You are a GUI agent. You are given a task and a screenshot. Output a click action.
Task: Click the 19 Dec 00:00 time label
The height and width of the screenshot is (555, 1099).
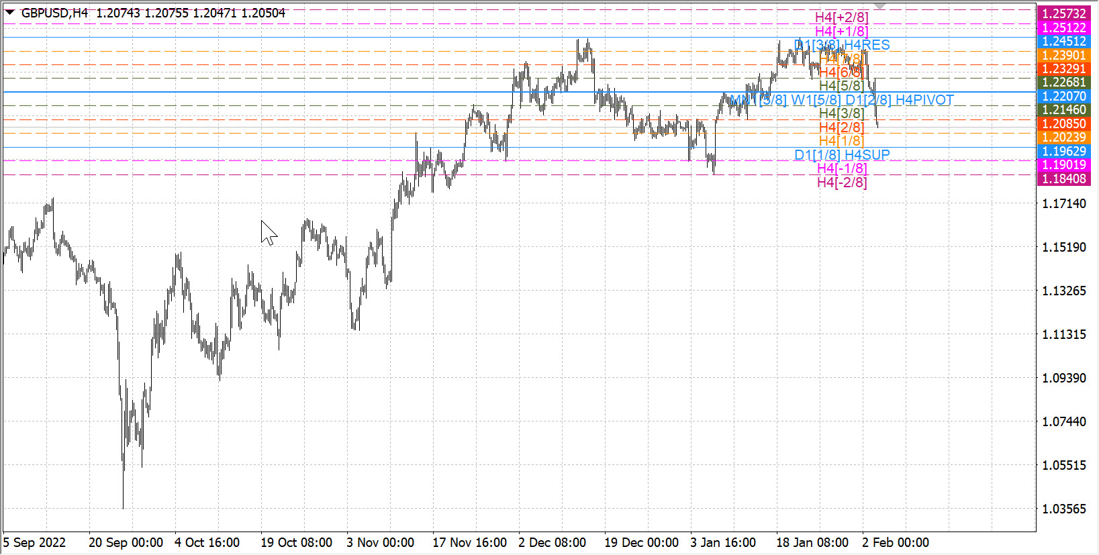coord(641,542)
